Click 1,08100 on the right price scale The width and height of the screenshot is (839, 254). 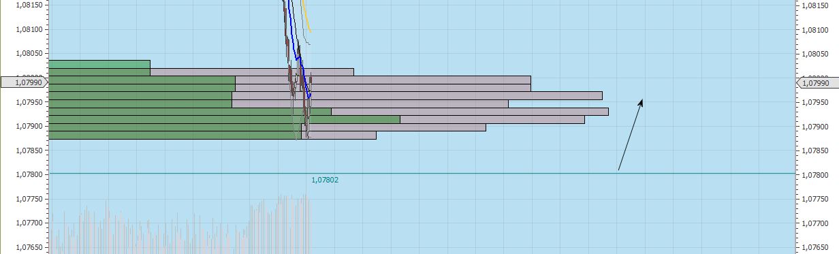pyautogui.click(x=814, y=29)
